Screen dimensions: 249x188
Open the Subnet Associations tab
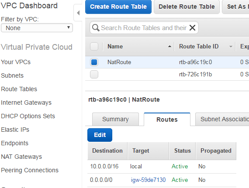tap(222, 119)
